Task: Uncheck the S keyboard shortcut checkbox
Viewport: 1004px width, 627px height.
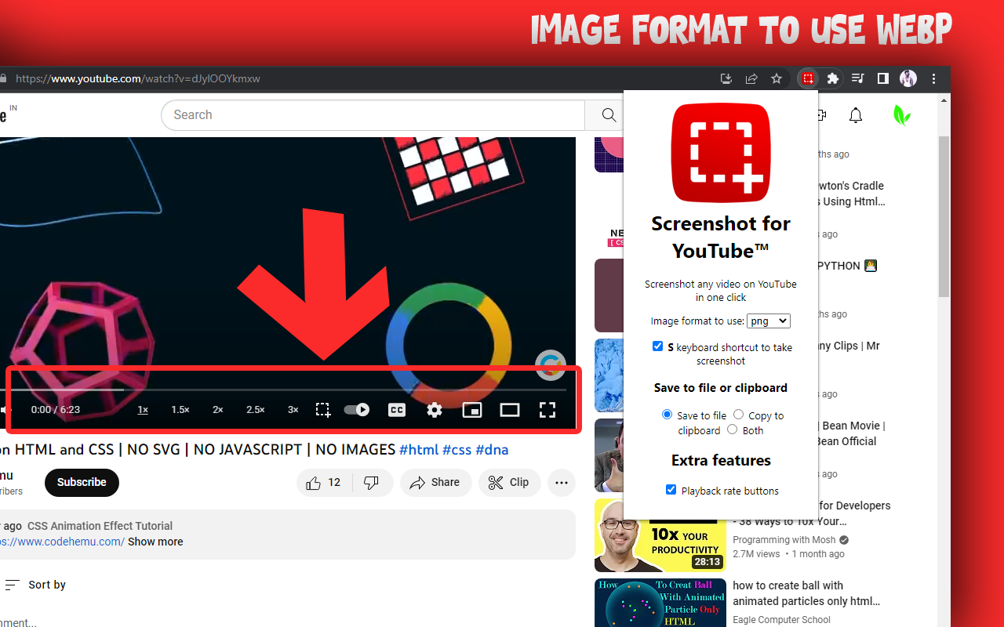Action: pos(657,346)
